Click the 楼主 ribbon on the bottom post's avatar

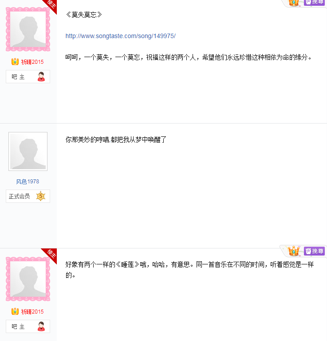click(51, 254)
